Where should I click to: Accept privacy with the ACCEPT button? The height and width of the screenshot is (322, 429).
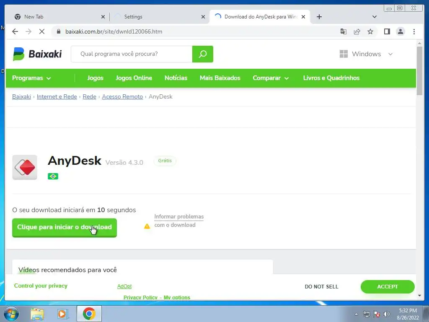tap(388, 287)
